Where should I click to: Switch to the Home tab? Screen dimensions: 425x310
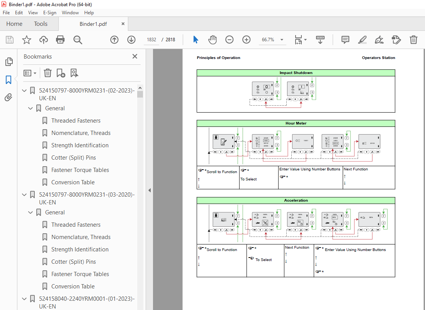click(x=14, y=24)
